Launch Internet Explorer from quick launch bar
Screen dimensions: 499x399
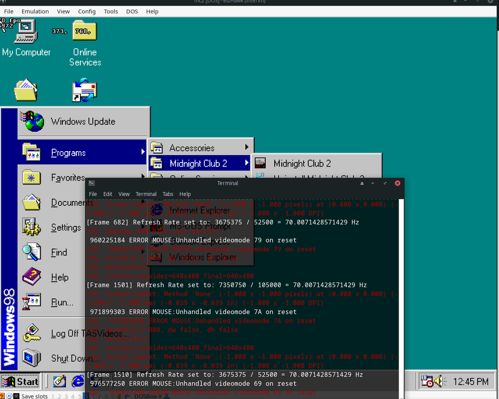pos(77,381)
